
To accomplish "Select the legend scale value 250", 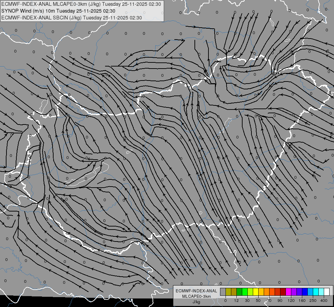I will pyautogui.click(x=313, y=301).
